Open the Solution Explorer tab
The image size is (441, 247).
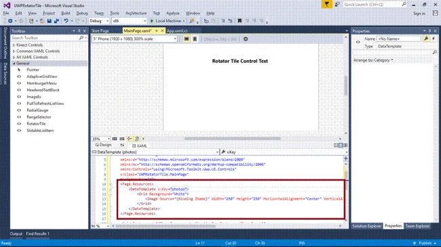click(x=367, y=226)
